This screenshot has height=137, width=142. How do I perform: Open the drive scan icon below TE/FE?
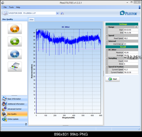[x=15, y=67]
